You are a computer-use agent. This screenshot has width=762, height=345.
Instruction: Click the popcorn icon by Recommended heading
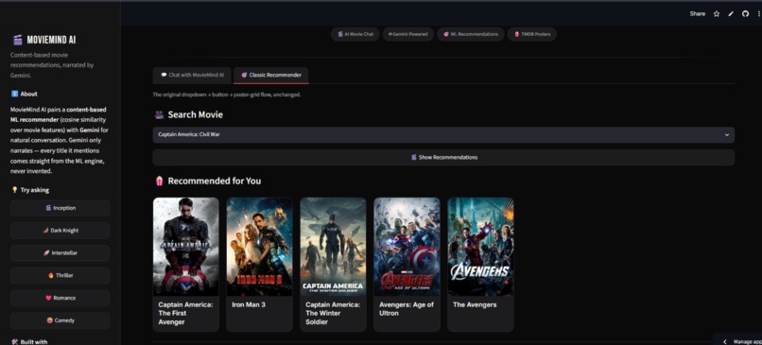tap(159, 181)
